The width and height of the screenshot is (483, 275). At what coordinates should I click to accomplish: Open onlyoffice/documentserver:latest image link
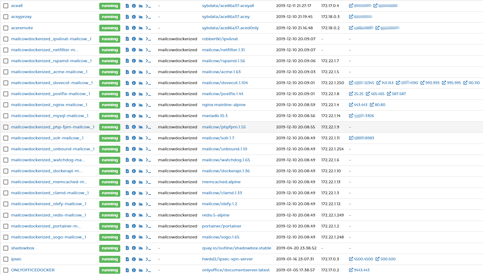coord(236,270)
